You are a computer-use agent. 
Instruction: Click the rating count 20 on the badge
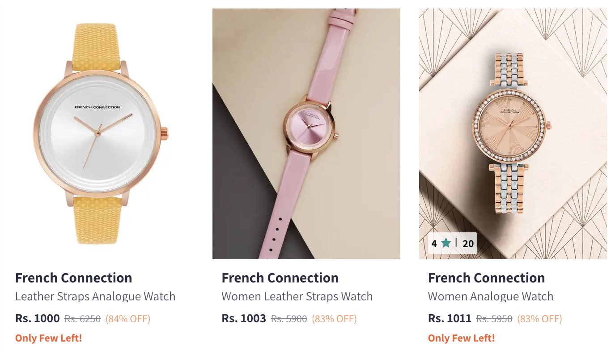pos(468,244)
